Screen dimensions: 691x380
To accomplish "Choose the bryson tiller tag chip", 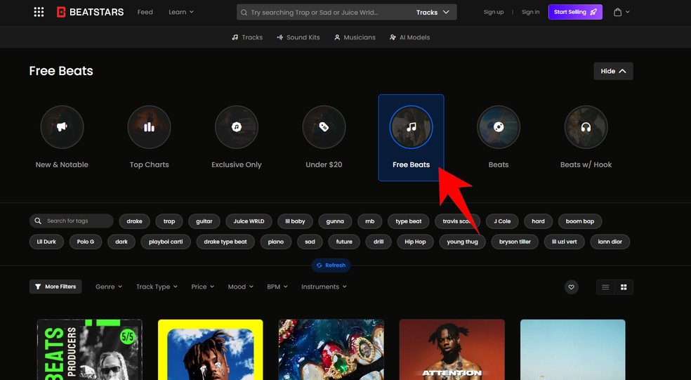I will [515, 242].
